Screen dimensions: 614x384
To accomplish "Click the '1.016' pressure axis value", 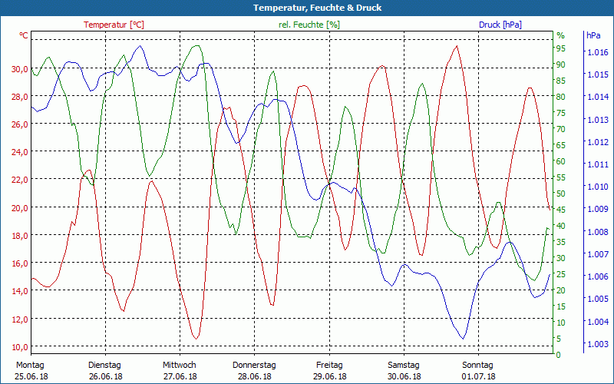I will pos(598,52).
